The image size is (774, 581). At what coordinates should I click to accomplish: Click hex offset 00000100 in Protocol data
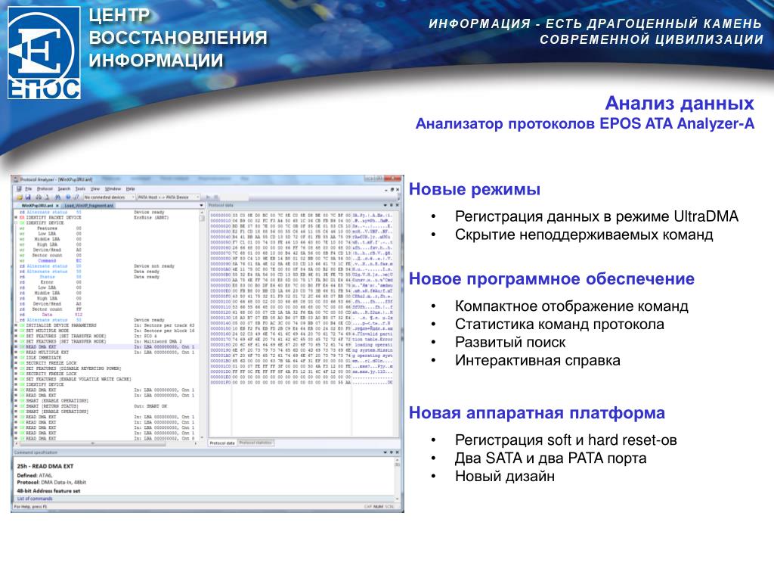pyautogui.click(x=220, y=301)
